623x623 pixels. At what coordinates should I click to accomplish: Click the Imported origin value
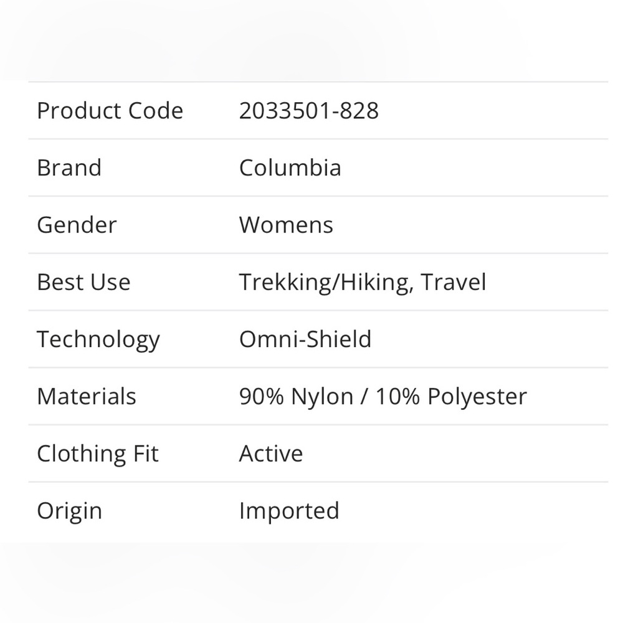click(x=289, y=511)
